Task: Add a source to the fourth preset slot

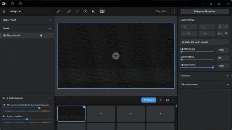Action: [160, 114]
